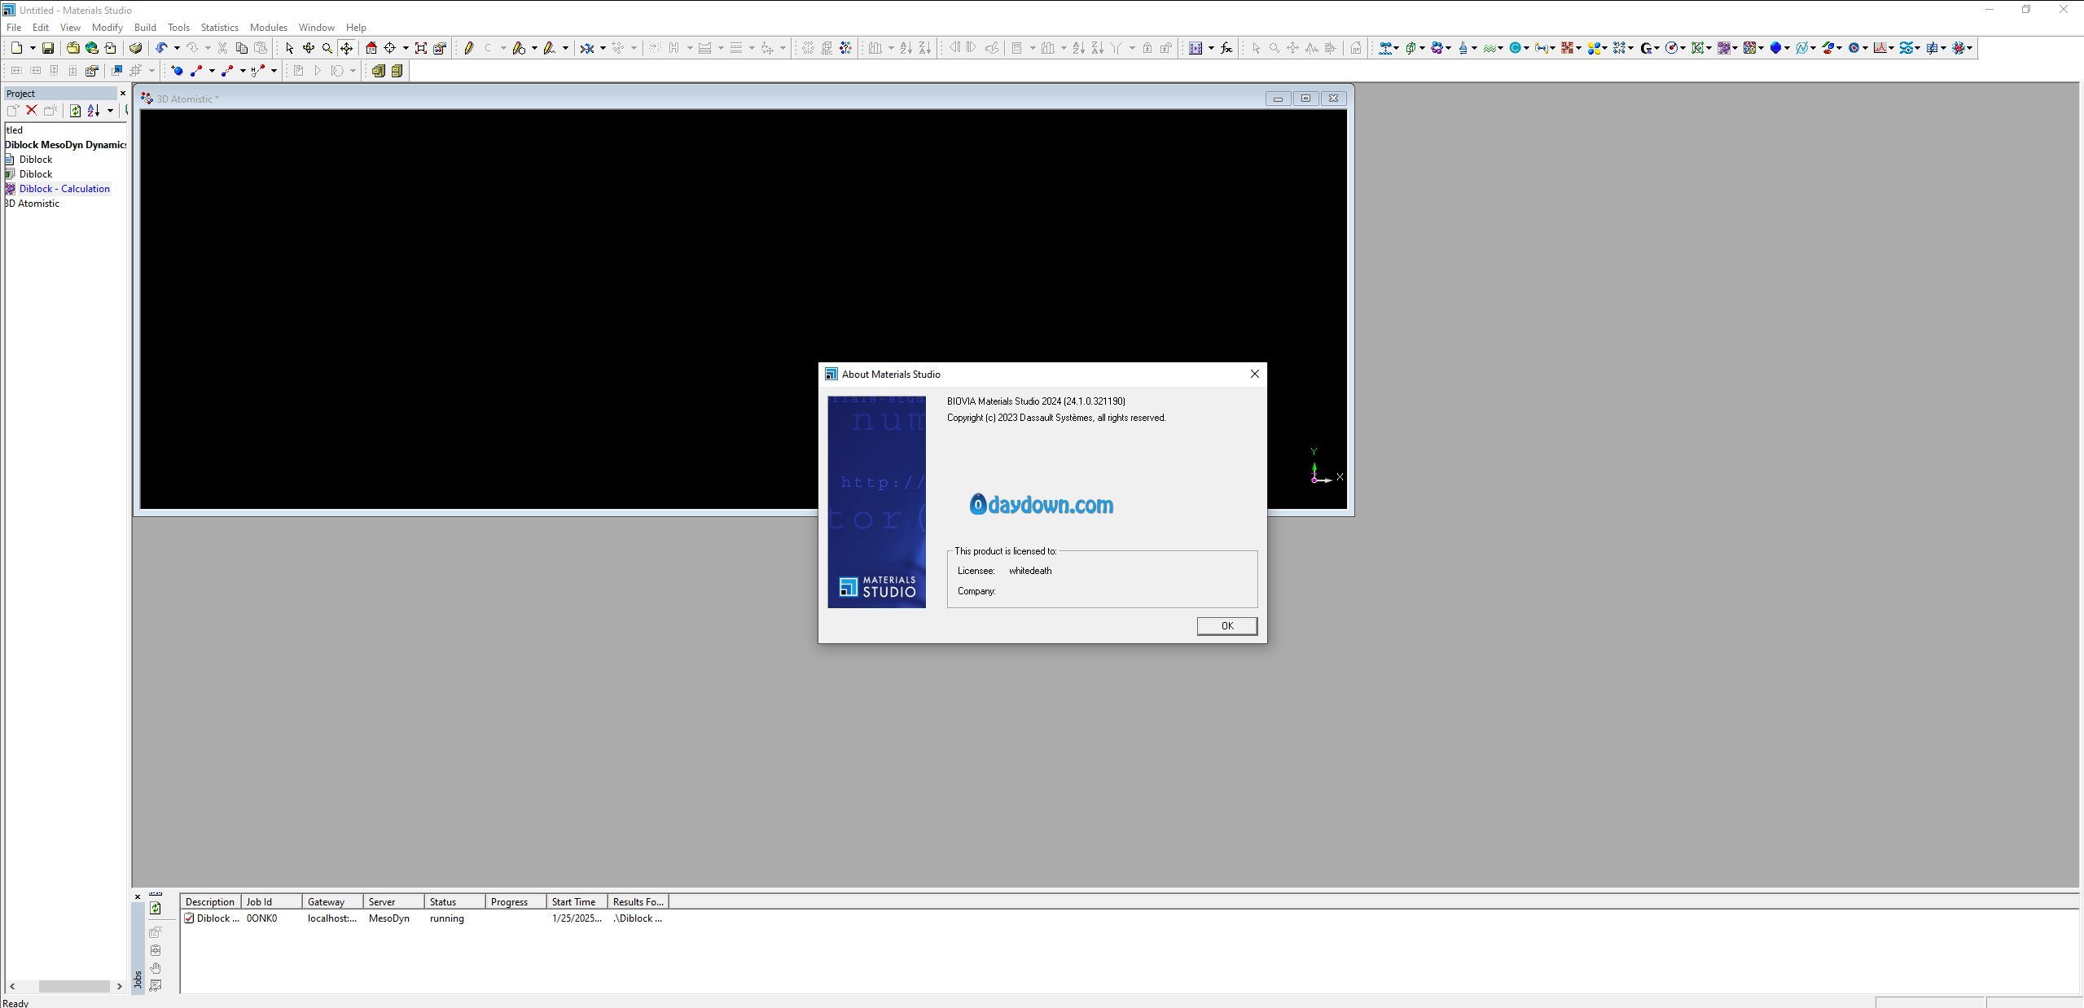Expand the Clean tool dropdown arrow

[x=603, y=48]
